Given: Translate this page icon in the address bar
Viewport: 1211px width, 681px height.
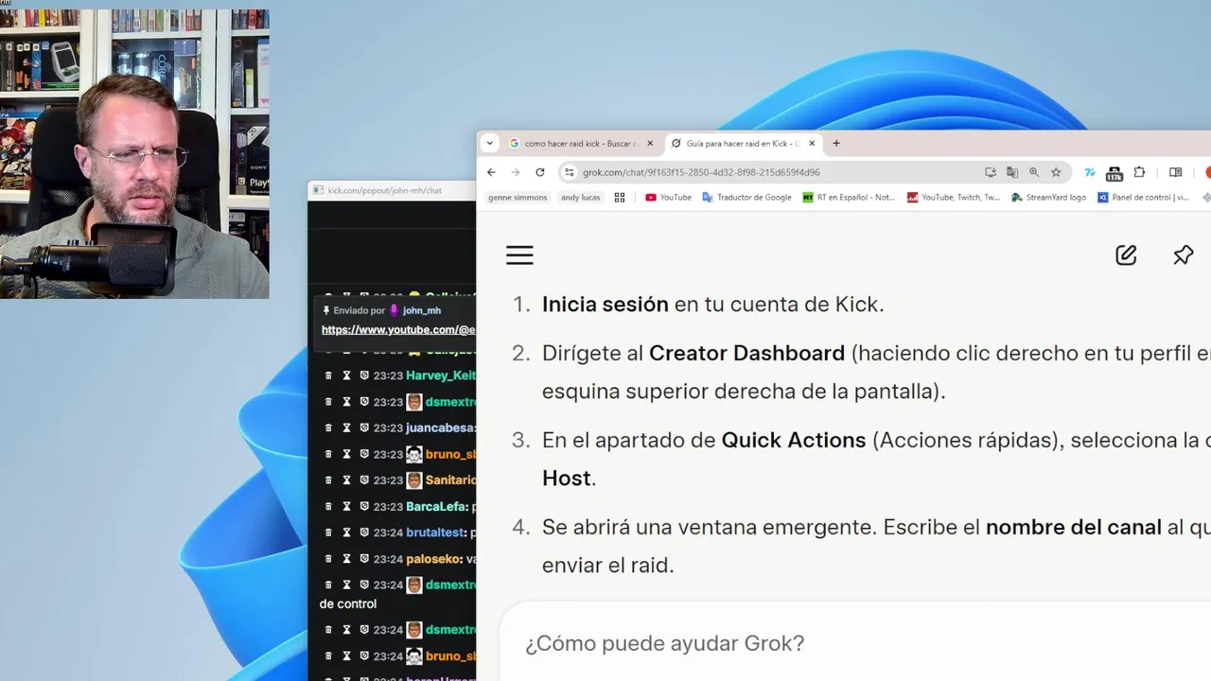Looking at the screenshot, I should [1012, 172].
